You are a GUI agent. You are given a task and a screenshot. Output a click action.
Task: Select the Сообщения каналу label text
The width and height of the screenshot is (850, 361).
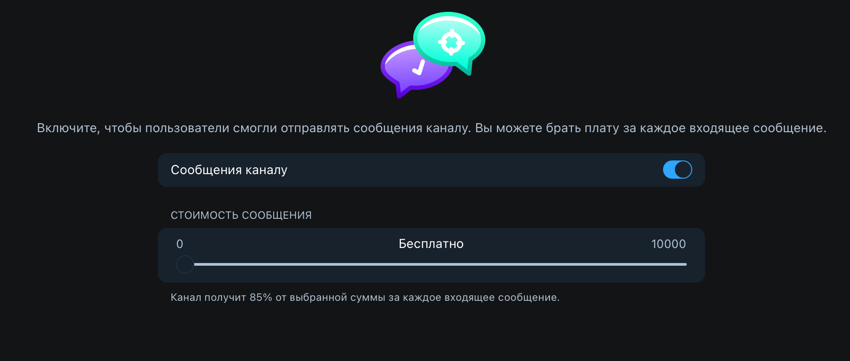click(x=229, y=170)
